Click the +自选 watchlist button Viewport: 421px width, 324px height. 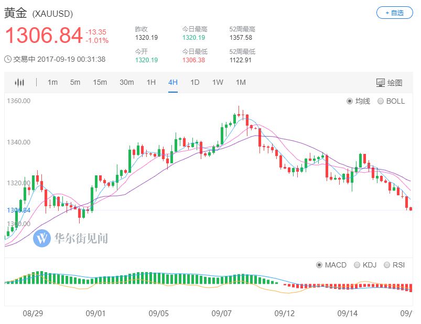[395, 12]
